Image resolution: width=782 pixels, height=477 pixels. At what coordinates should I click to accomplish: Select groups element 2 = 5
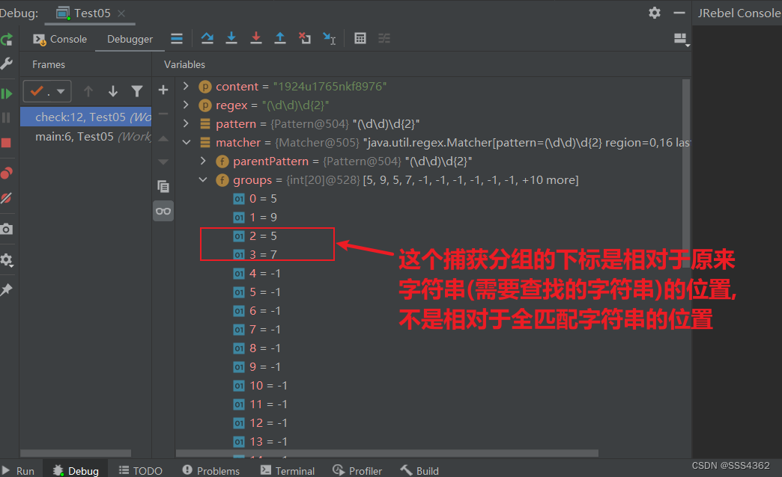pos(255,236)
